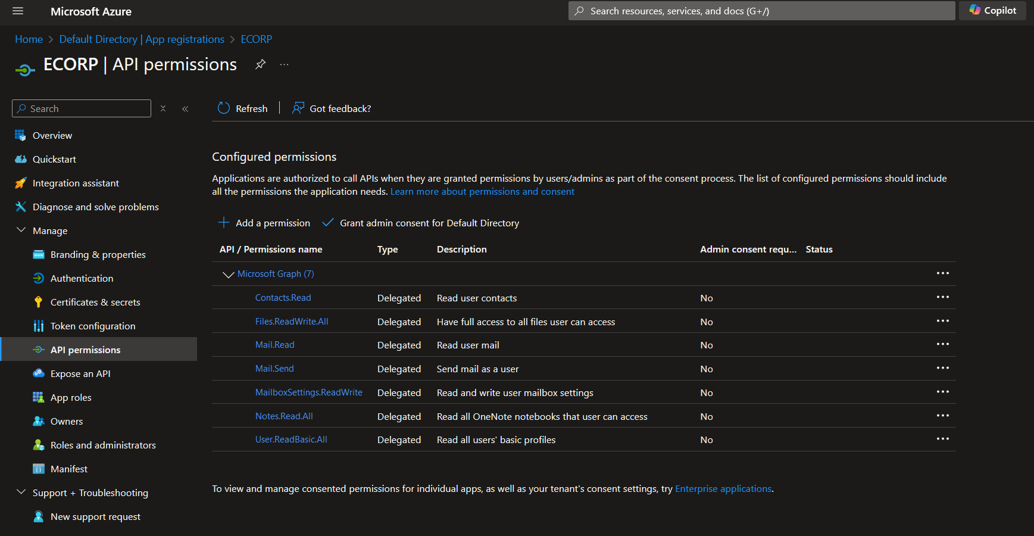1034x536 pixels.
Task: Open more options for Notes.Read.All row
Action: point(943,416)
